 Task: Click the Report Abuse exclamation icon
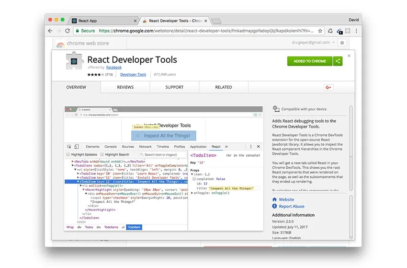274,206
